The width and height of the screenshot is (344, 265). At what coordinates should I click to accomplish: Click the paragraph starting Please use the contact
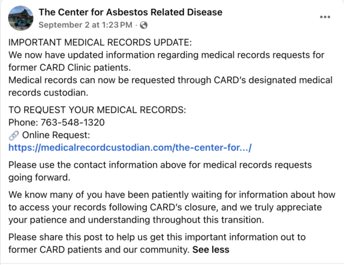point(160,171)
